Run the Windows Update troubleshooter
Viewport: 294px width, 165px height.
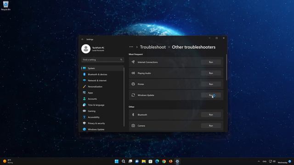[211, 95]
